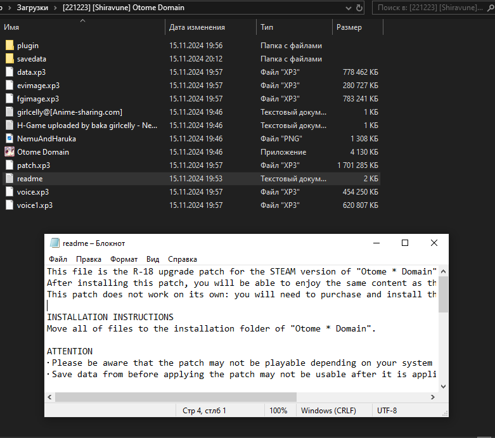Screen dimensions: 495x438
Task: Minimize the readme Notepad window
Action: [x=376, y=243]
